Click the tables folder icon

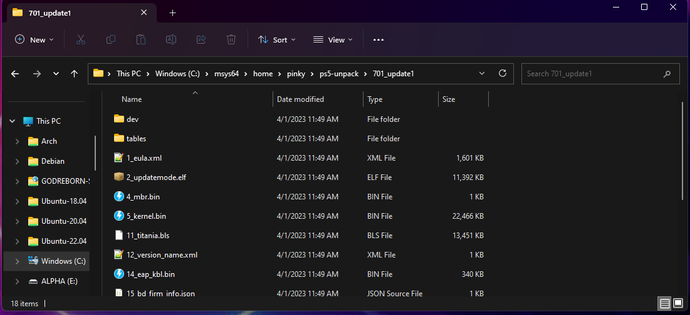point(119,138)
